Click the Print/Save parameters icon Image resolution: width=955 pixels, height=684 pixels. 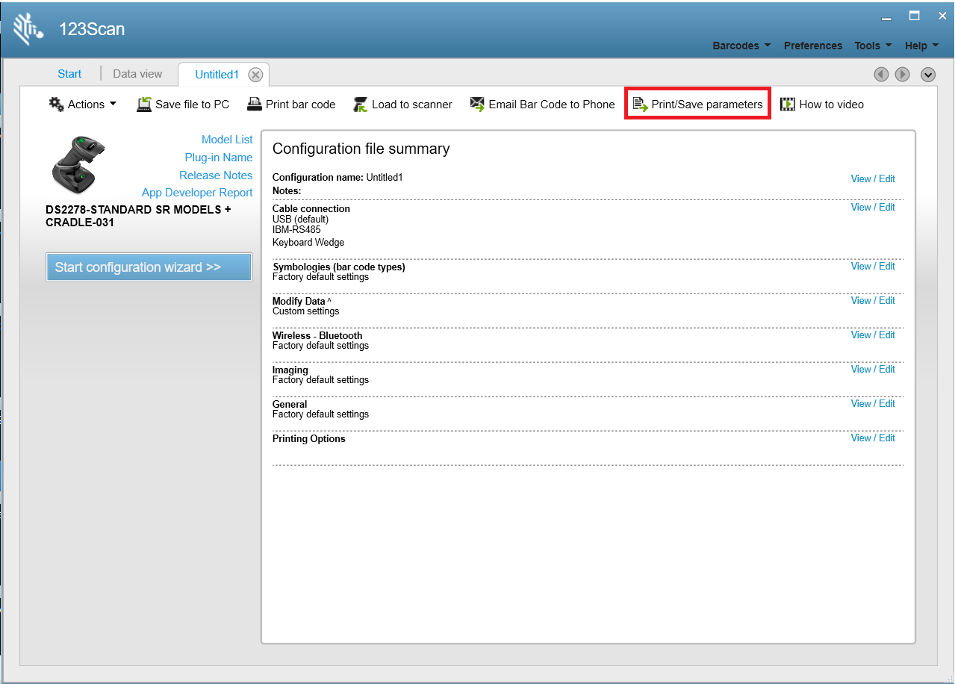click(x=641, y=104)
